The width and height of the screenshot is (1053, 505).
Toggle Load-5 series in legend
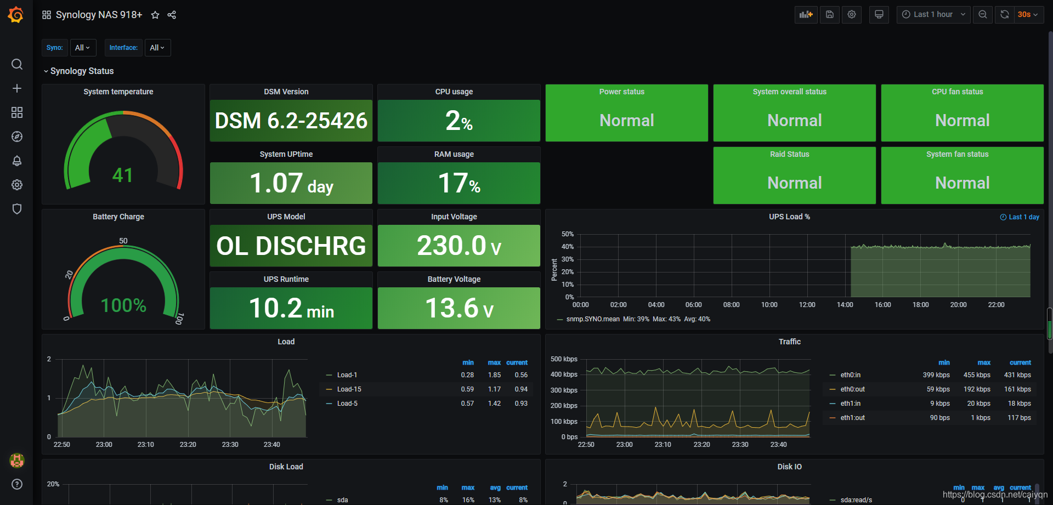pos(347,404)
